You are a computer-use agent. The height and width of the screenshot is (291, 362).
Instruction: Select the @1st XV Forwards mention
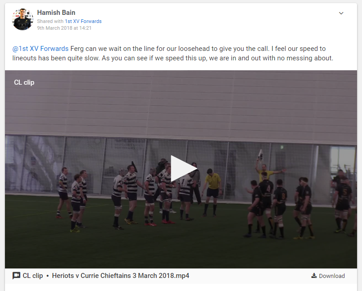coord(41,49)
